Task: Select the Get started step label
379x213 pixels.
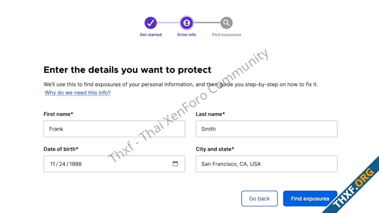Action: click(151, 35)
